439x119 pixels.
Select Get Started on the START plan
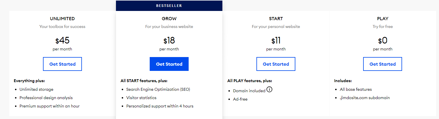(276, 64)
